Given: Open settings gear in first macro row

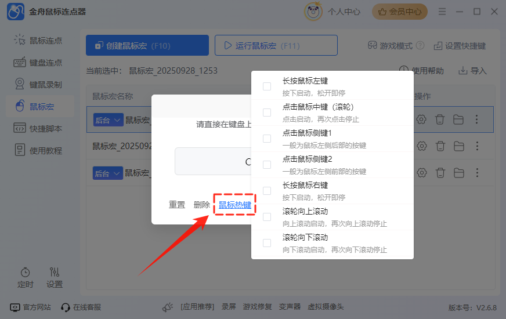Looking at the screenshot, I should 421,119.
